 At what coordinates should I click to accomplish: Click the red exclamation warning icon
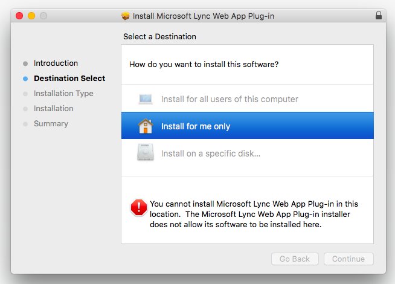click(138, 207)
